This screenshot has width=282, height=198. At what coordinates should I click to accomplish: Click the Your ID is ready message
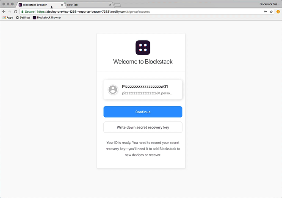pos(143,149)
